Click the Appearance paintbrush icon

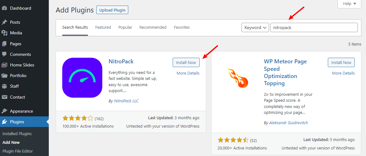[4, 111]
